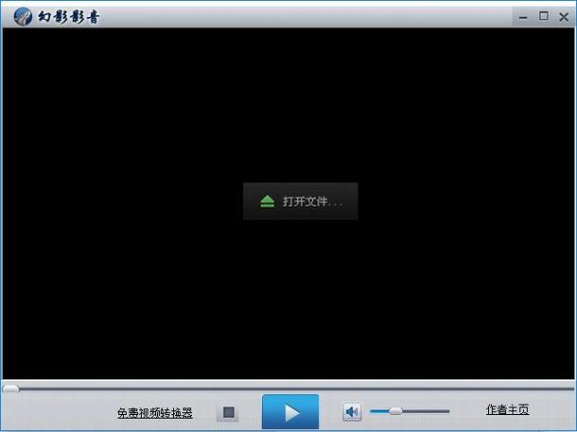Viewport: 577px width, 432px height.
Task: Click the blue Play button
Action: tap(290, 412)
